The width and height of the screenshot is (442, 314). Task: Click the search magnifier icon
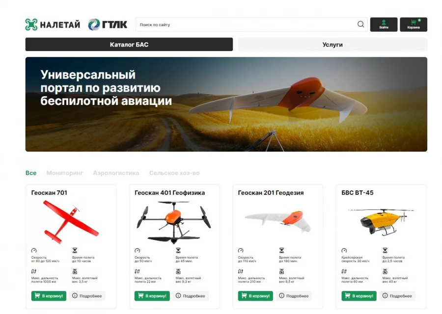click(x=360, y=24)
